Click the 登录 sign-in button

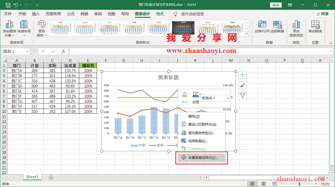(276, 5)
